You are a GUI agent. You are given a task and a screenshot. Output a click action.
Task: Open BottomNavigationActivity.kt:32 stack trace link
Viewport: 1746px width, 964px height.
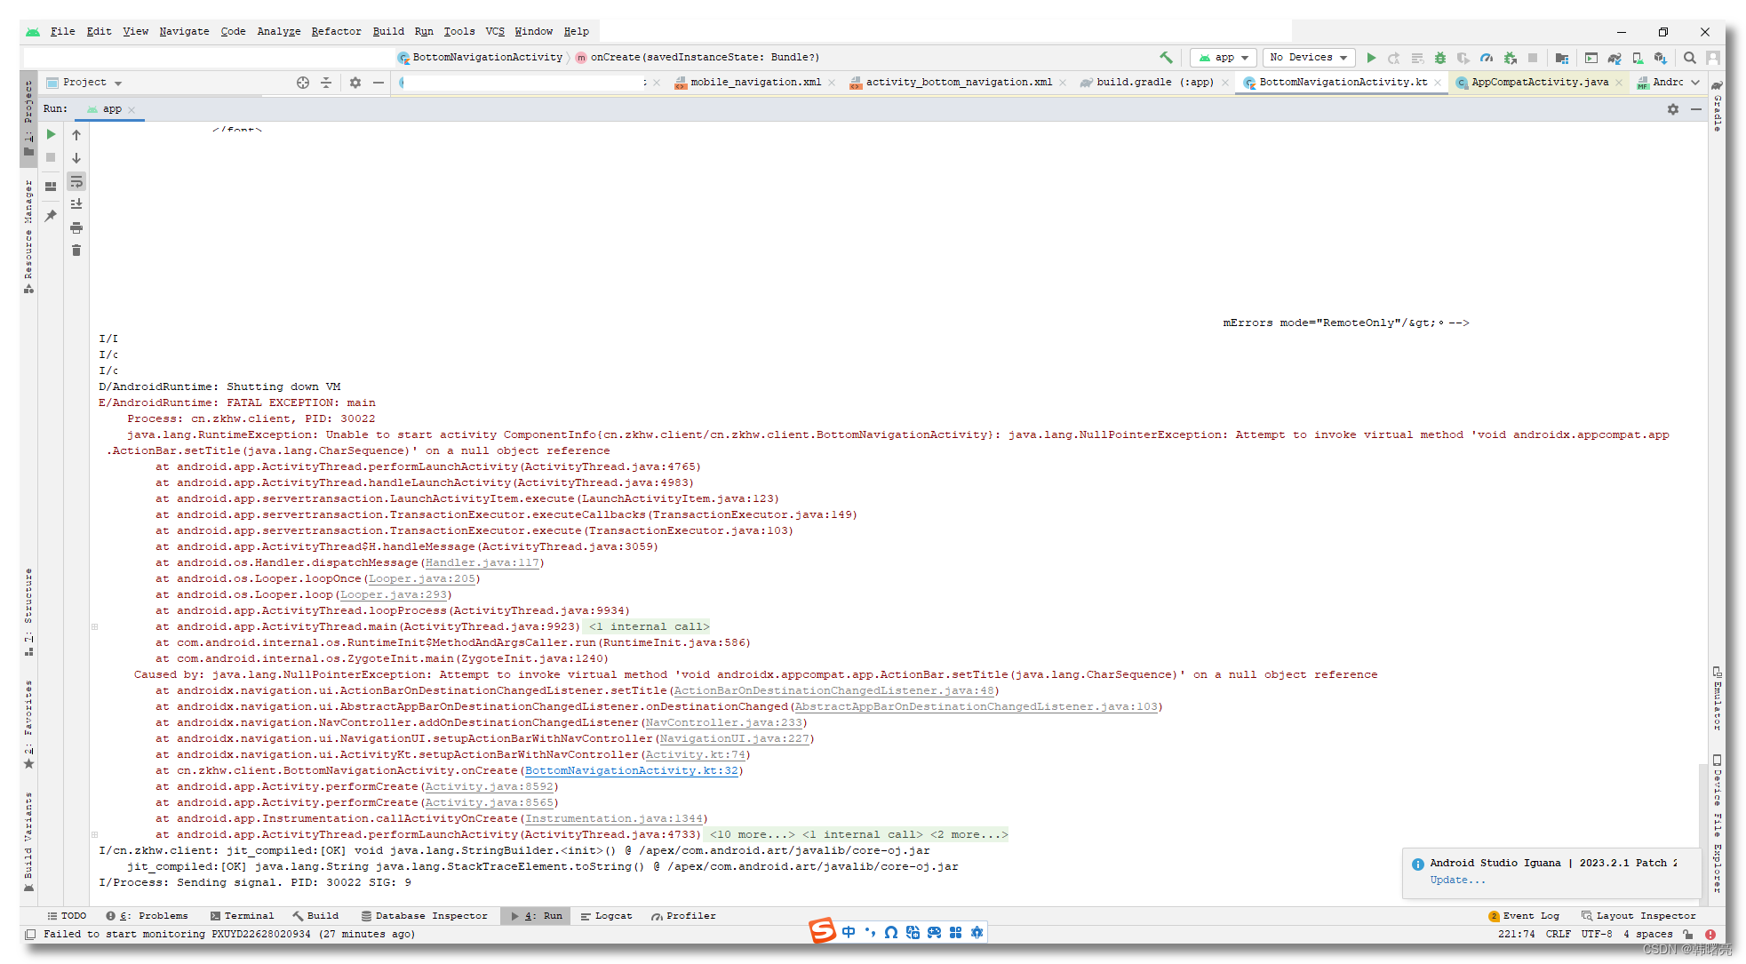(x=632, y=770)
